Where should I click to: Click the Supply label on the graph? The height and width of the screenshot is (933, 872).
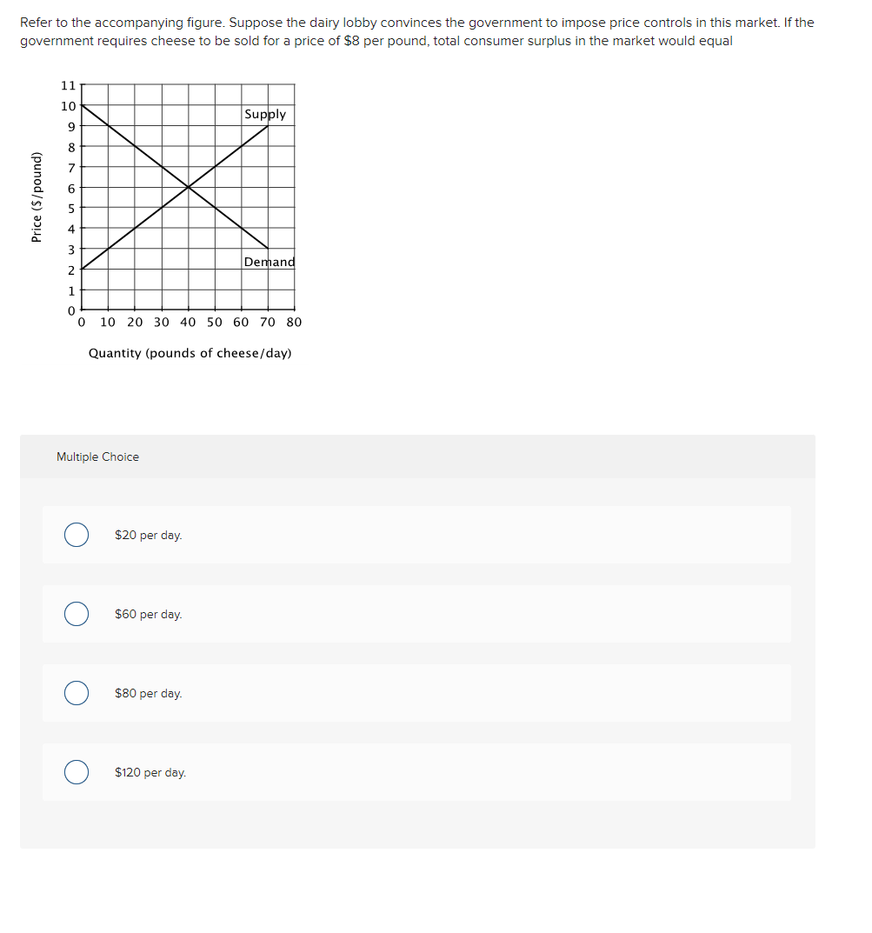264,114
